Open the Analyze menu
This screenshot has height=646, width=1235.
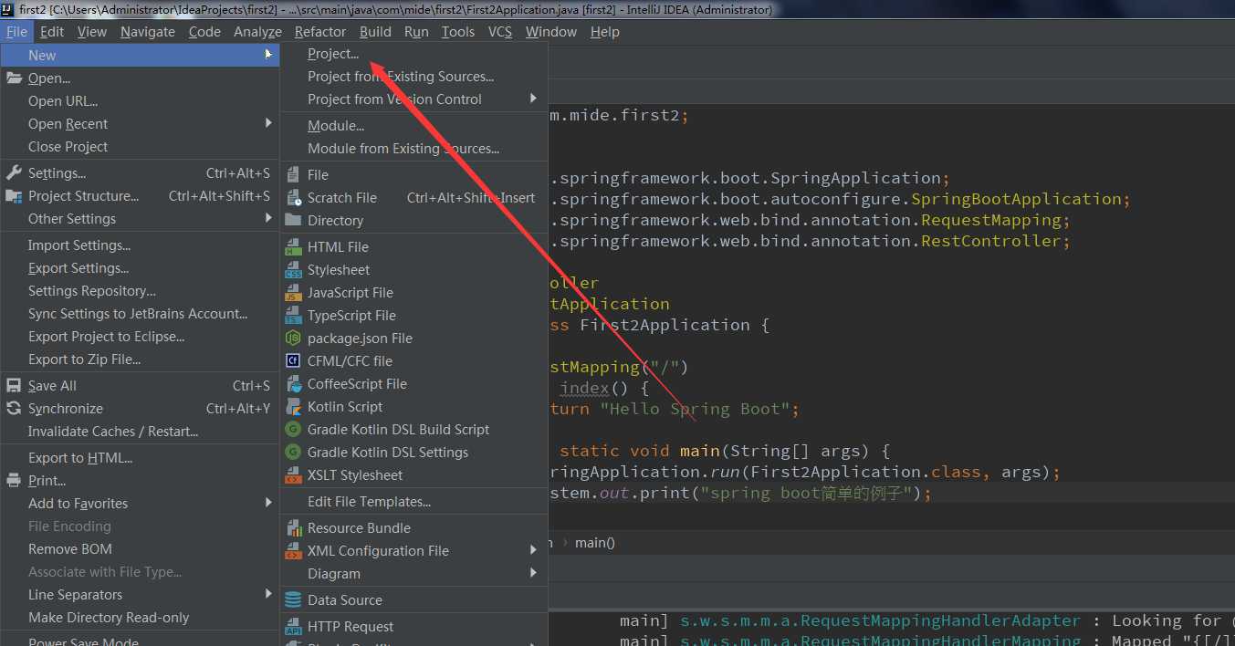click(x=257, y=32)
